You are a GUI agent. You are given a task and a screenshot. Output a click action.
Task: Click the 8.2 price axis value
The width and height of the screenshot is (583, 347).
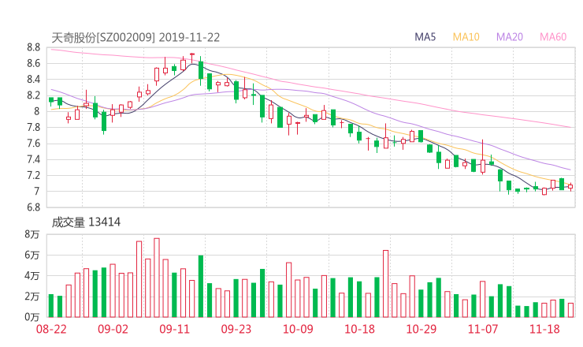pyautogui.click(x=33, y=95)
